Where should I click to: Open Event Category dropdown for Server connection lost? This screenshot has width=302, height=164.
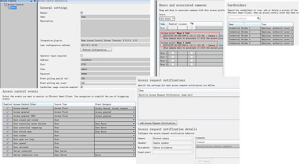(x=133, y=155)
